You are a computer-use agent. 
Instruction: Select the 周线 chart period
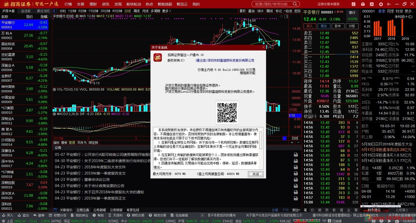click(137, 11)
